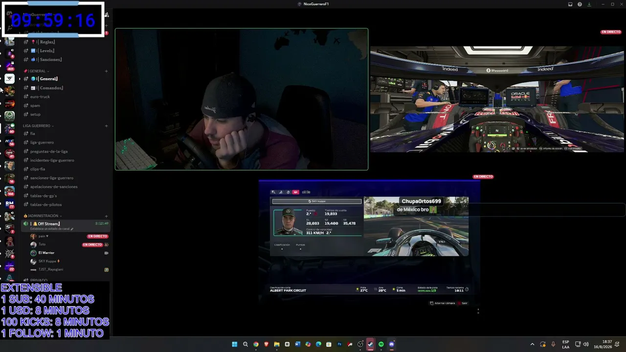The image size is (626, 352).
Task: Switch to Spotify on the taskbar
Action: click(381, 344)
